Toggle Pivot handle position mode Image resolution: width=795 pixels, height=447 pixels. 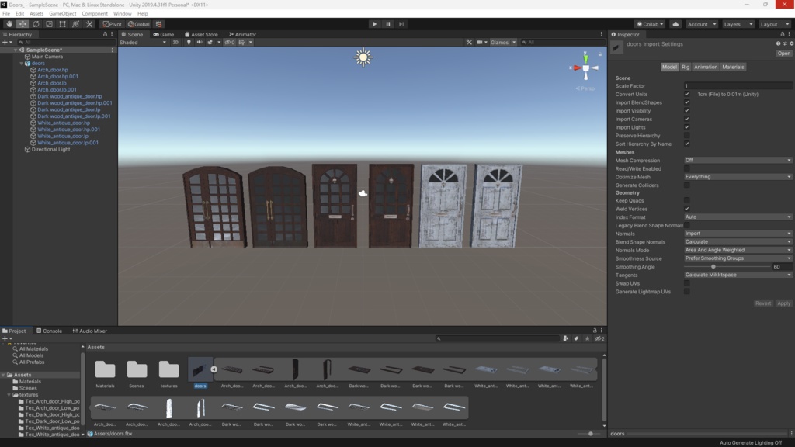[111, 23]
